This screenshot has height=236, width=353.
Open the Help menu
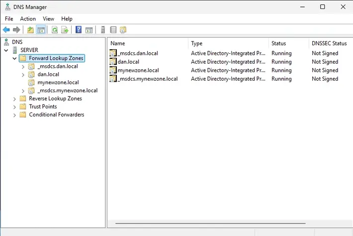(67, 19)
